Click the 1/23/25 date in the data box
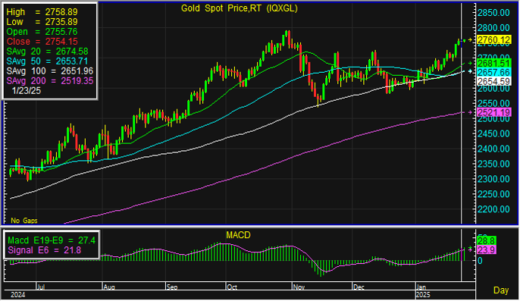The width and height of the screenshot is (520, 301). tap(27, 91)
